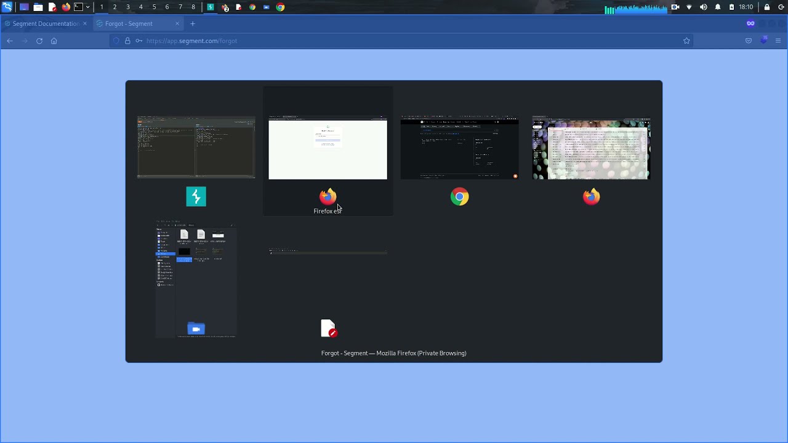
Task: Open the terminal emulator launcher
Action: pos(78,7)
